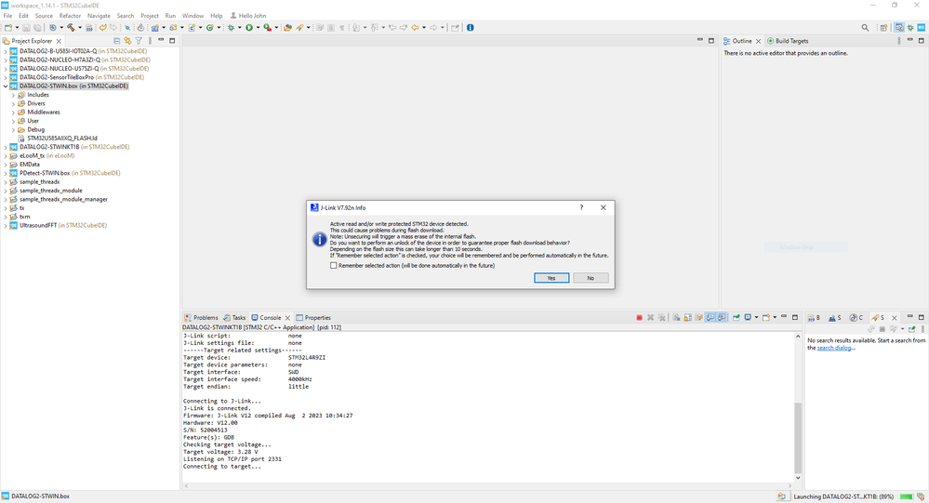The width and height of the screenshot is (929, 503).
Task: Toggle Scroll Lock in Console toolbar
Action: 687,318
